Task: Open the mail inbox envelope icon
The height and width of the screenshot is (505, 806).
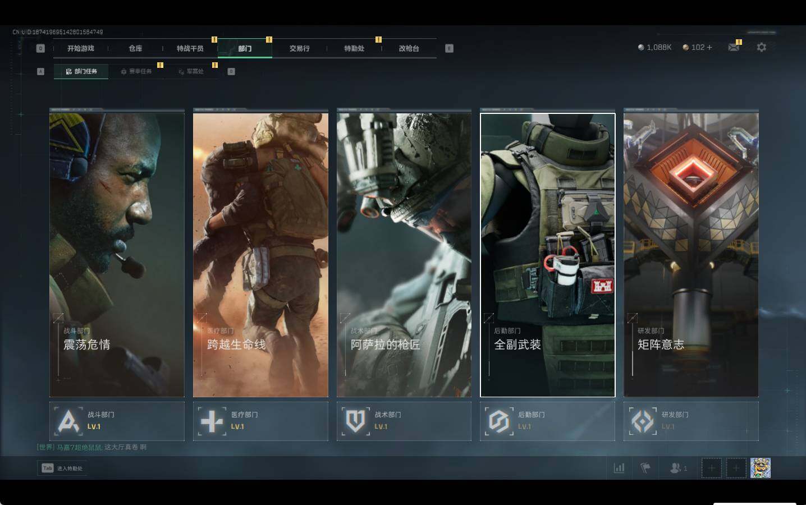Action: click(733, 48)
